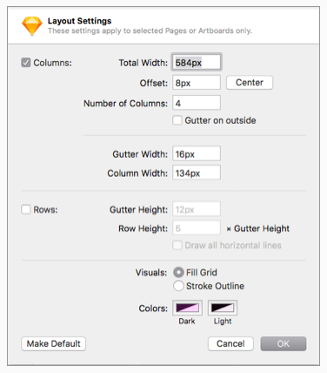Image resolution: width=327 pixels, height=373 pixels.
Task: Click the Center offset button
Action: point(250,83)
